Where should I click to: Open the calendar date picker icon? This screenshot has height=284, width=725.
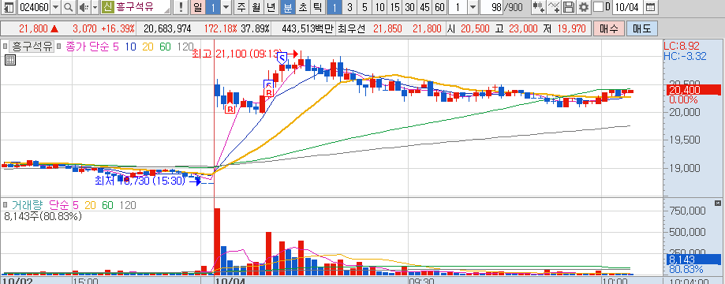tap(650, 7)
